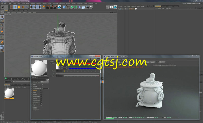
Task: Open the Layout dropdown
Action: (x=193, y=4)
